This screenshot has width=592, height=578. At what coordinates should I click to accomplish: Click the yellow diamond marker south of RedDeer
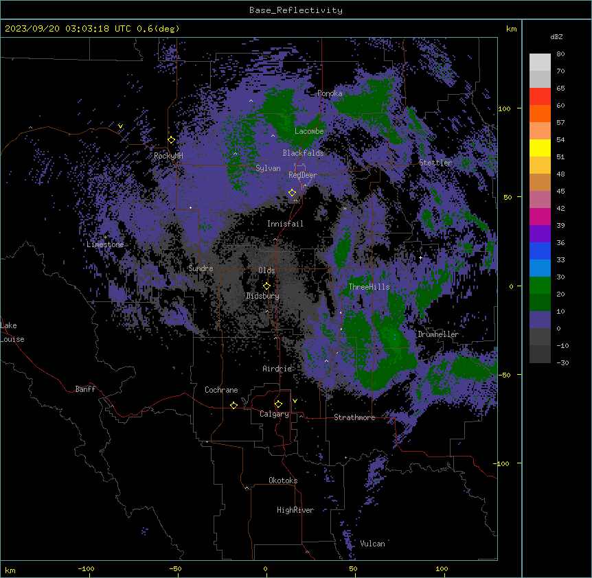tap(292, 193)
